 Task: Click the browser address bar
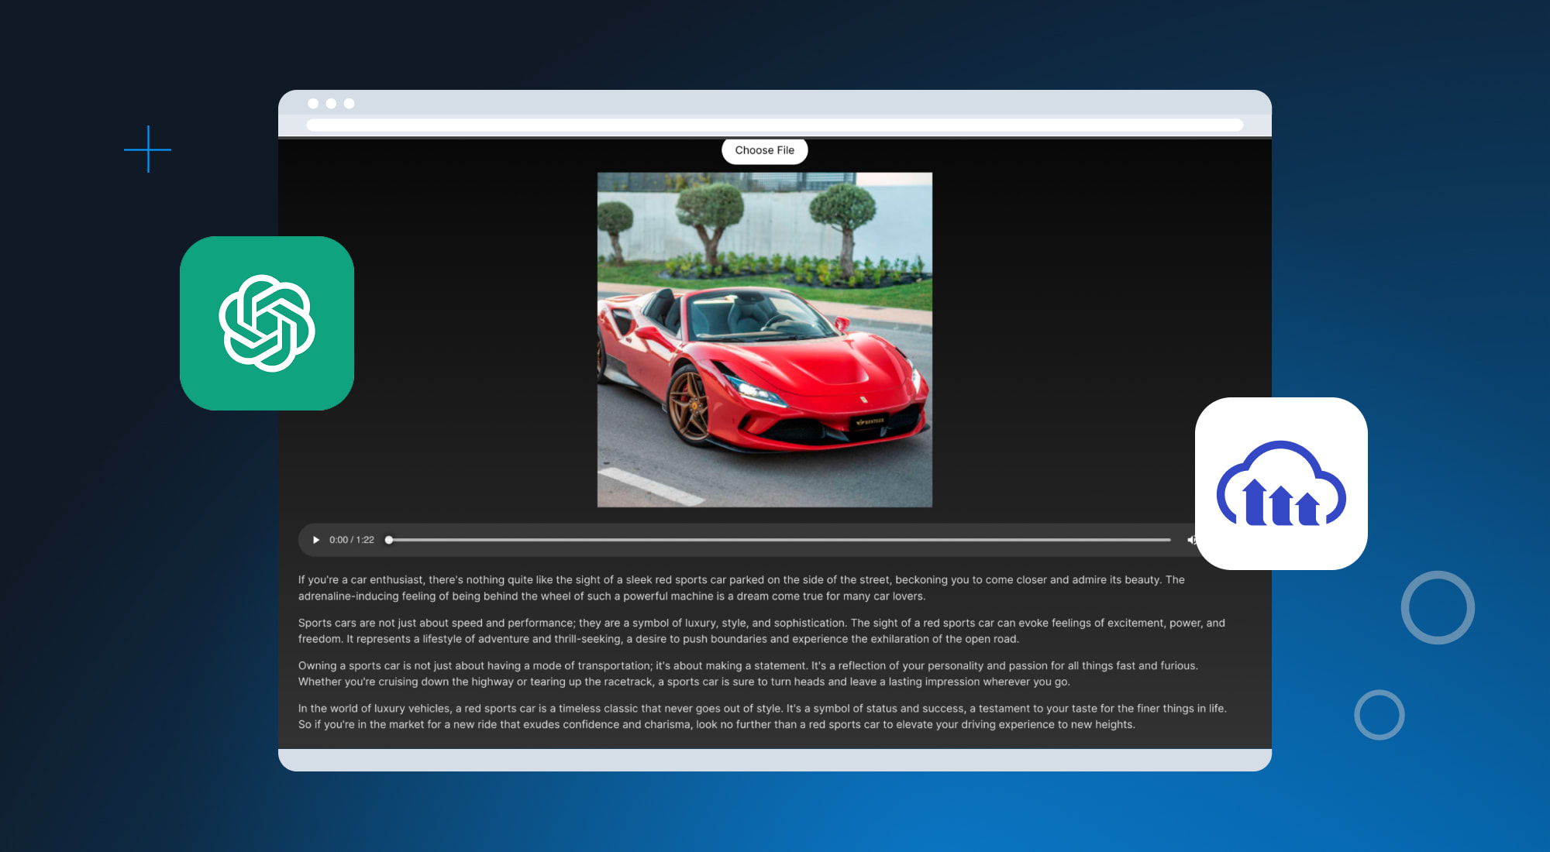(x=774, y=125)
